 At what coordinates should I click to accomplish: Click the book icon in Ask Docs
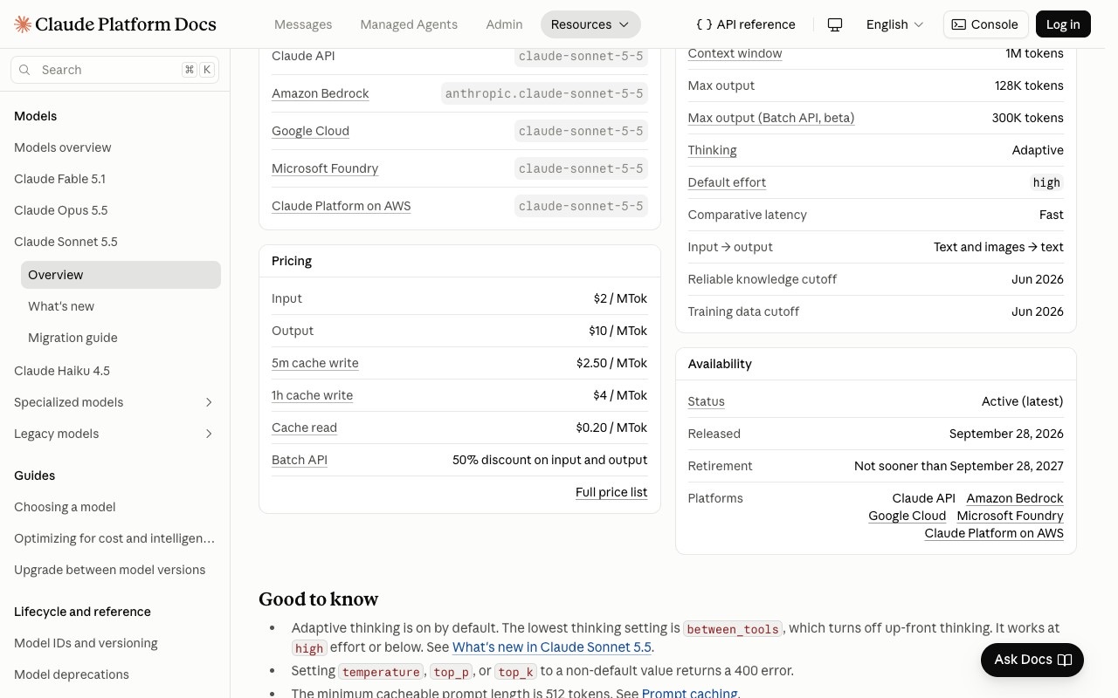(1065, 660)
